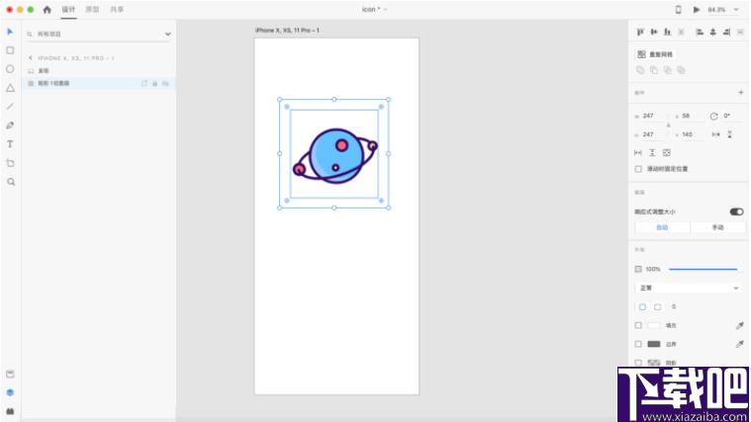
Task: Select the Rectangle tool
Action: click(x=10, y=50)
